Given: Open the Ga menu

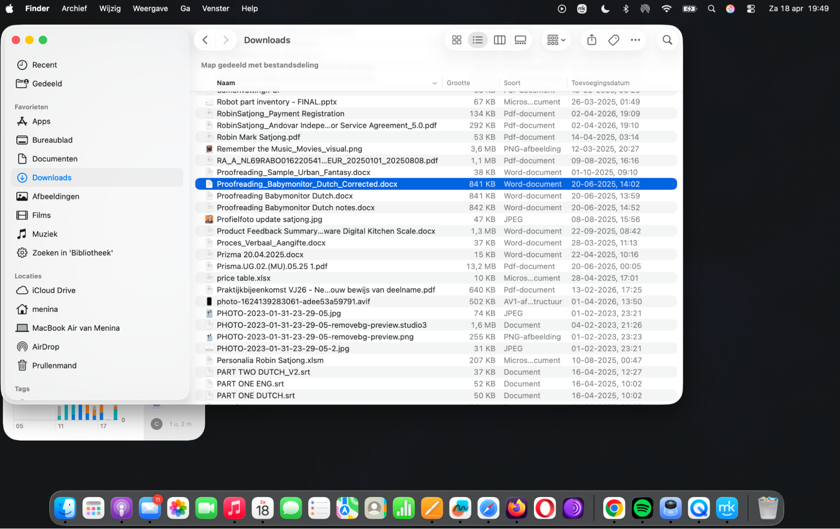Looking at the screenshot, I should (185, 8).
